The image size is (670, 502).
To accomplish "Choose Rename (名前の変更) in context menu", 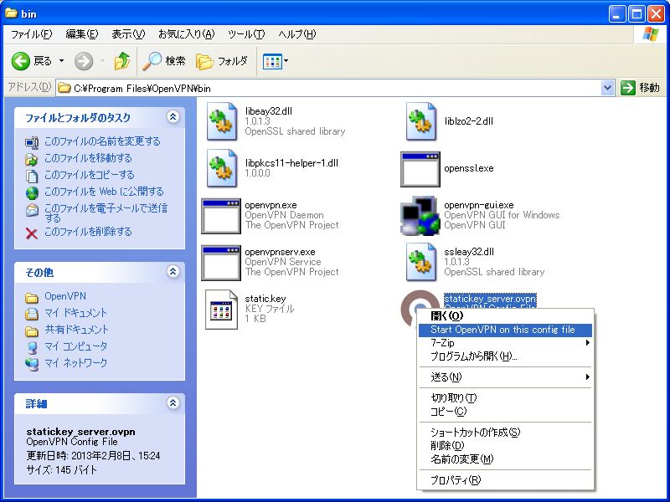I will point(506,459).
